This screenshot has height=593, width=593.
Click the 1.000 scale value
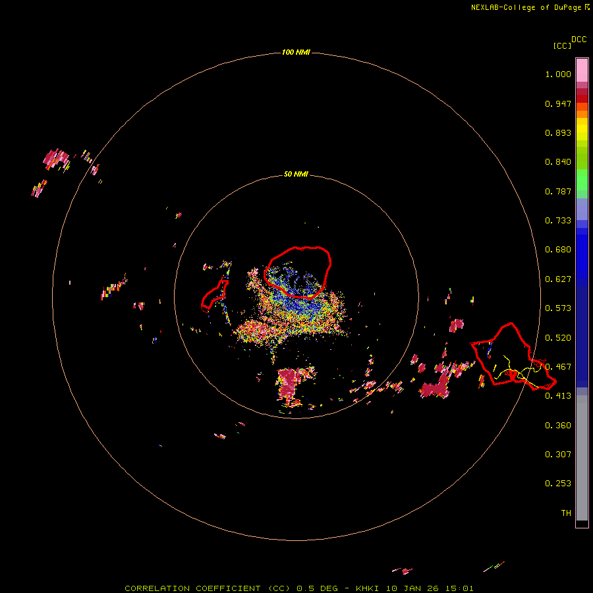point(558,74)
